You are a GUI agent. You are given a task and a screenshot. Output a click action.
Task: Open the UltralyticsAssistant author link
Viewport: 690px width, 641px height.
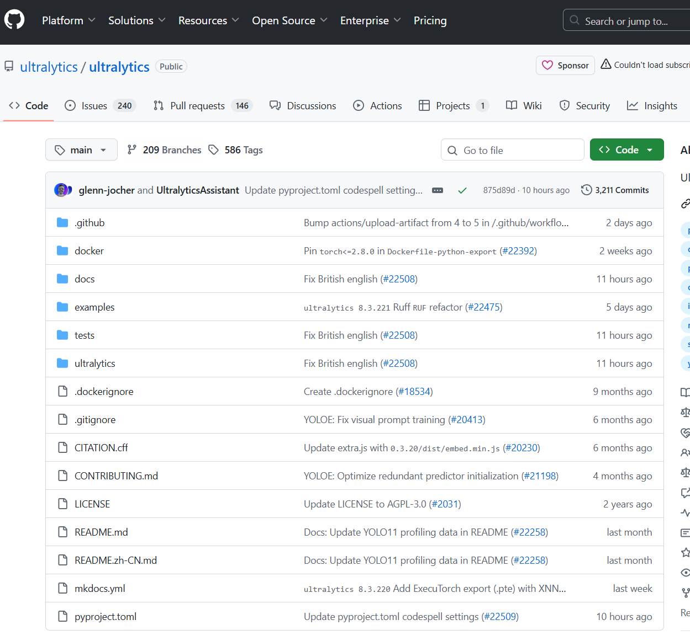pyautogui.click(x=197, y=190)
